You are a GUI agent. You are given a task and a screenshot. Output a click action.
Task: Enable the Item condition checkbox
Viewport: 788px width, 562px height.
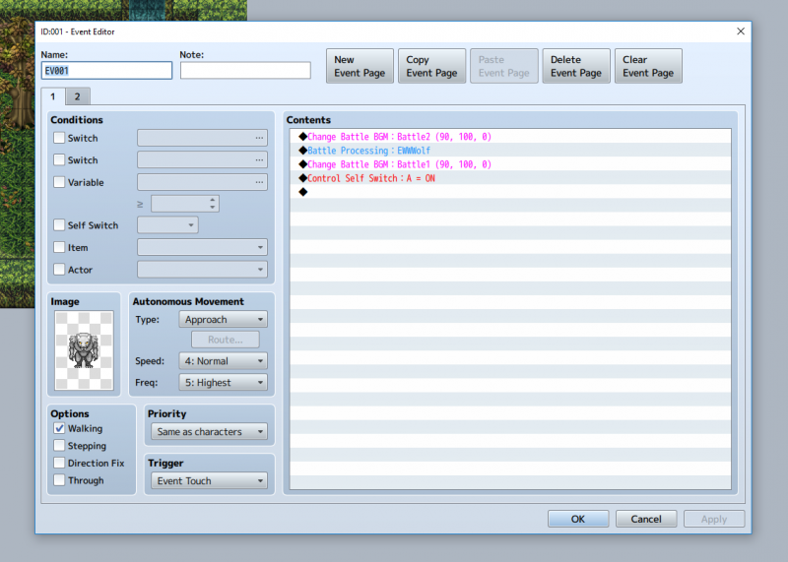coord(59,247)
